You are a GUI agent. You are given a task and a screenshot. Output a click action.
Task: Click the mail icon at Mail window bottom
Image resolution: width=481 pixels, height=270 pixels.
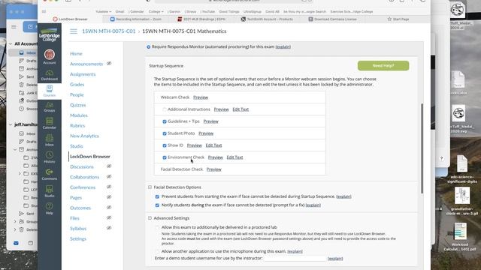click(x=16, y=243)
